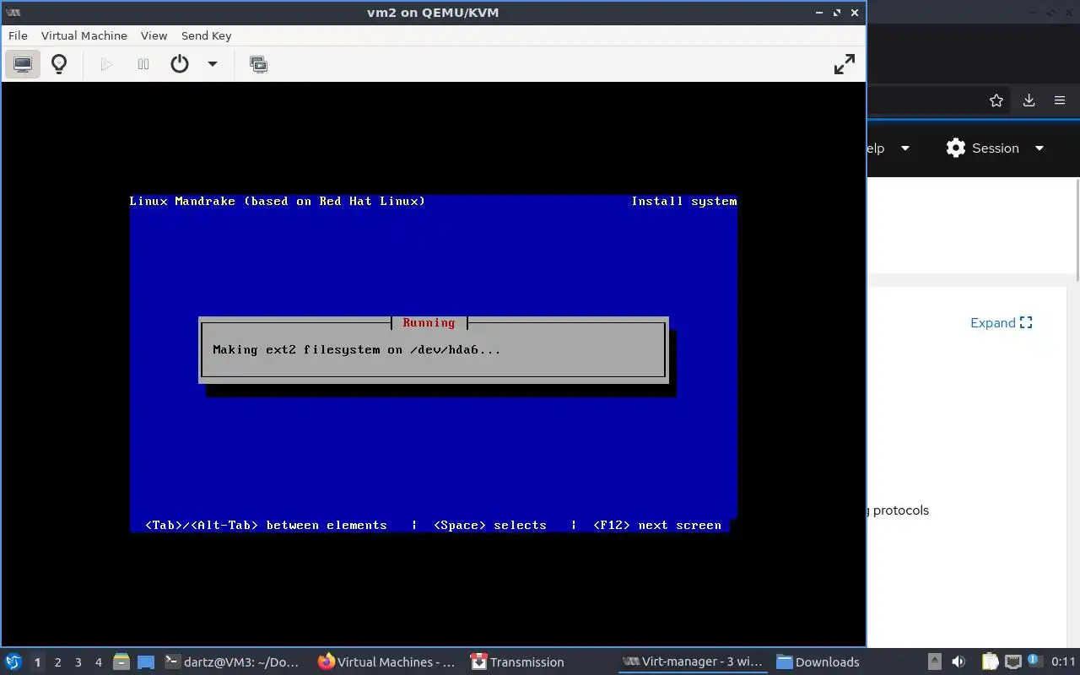Click the Shut down power button
The width and height of the screenshot is (1080, 675).
tap(180, 64)
